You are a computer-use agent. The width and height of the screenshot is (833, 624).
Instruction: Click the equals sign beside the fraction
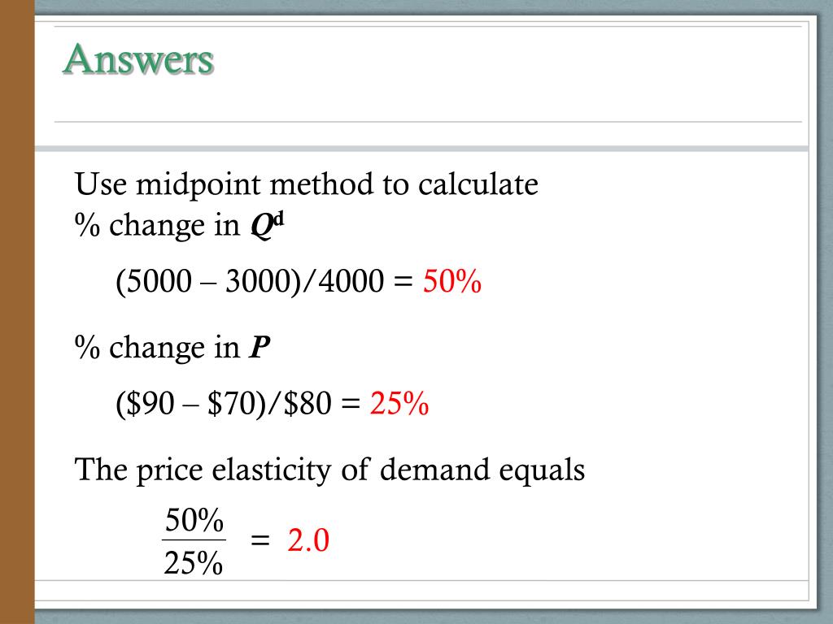[x=260, y=540]
